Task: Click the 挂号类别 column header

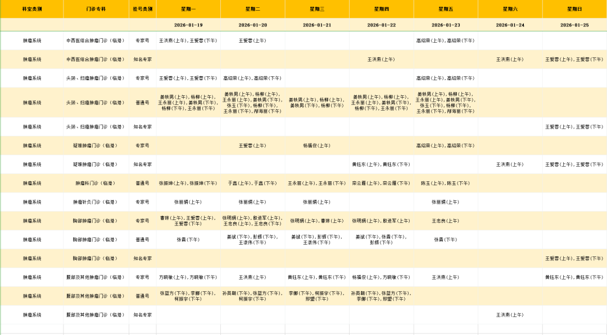Action: tap(142, 9)
